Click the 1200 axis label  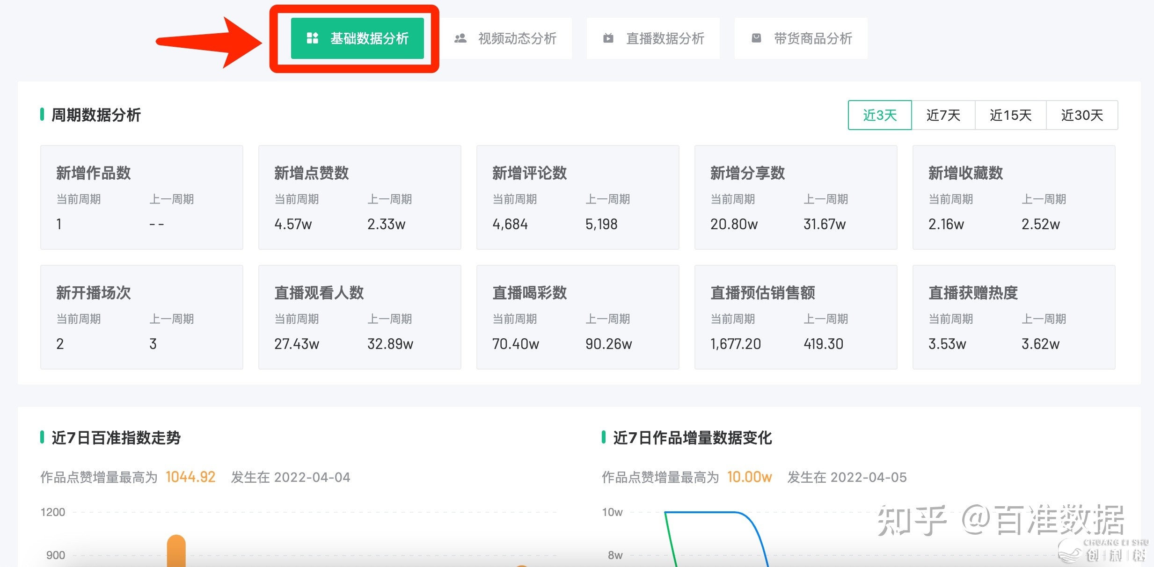pyautogui.click(x=53, y=512)
